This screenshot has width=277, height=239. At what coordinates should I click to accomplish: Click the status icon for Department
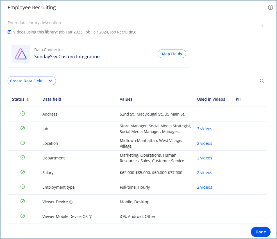pos(22,157)
